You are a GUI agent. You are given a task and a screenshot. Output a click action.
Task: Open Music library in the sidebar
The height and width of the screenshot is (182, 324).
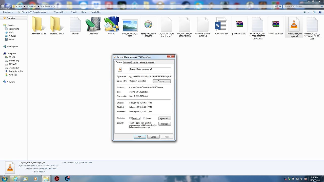click(x=11, y=32)
